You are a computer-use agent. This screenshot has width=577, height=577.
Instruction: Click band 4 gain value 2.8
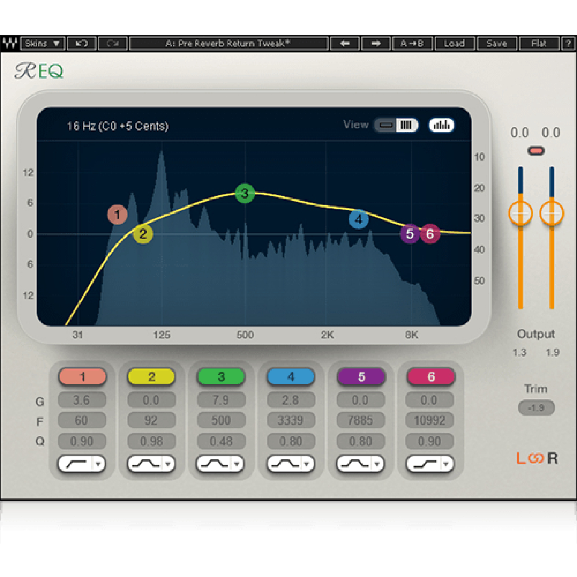pyautogui.click(x=291, y=400)
